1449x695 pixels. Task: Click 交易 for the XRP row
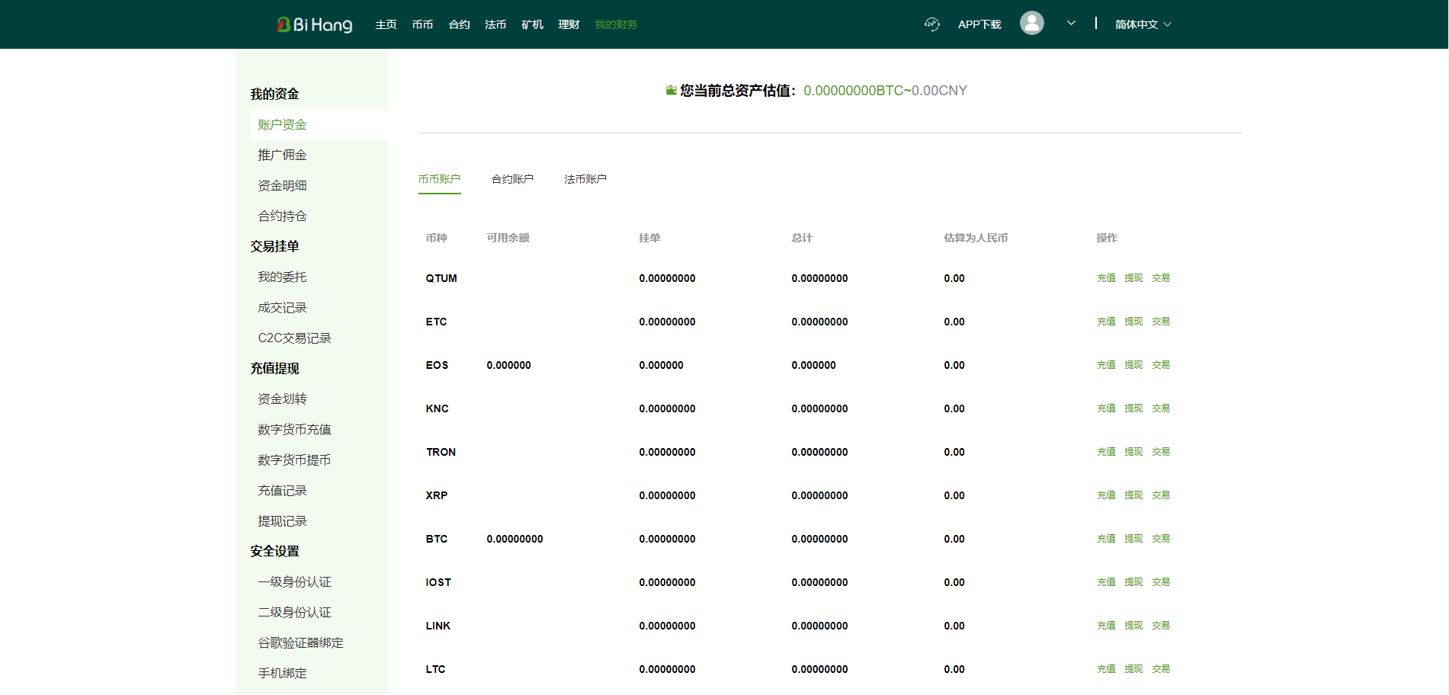point(1161,495)
